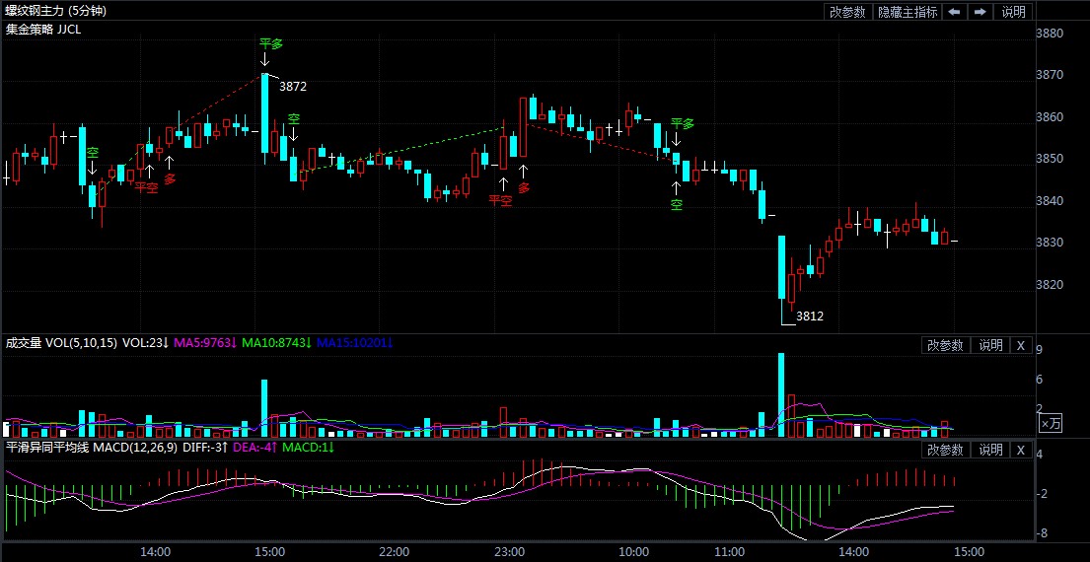Click the 3812 low price label
The height and width of the screenshot is (562, 1090).
[810, 316]
